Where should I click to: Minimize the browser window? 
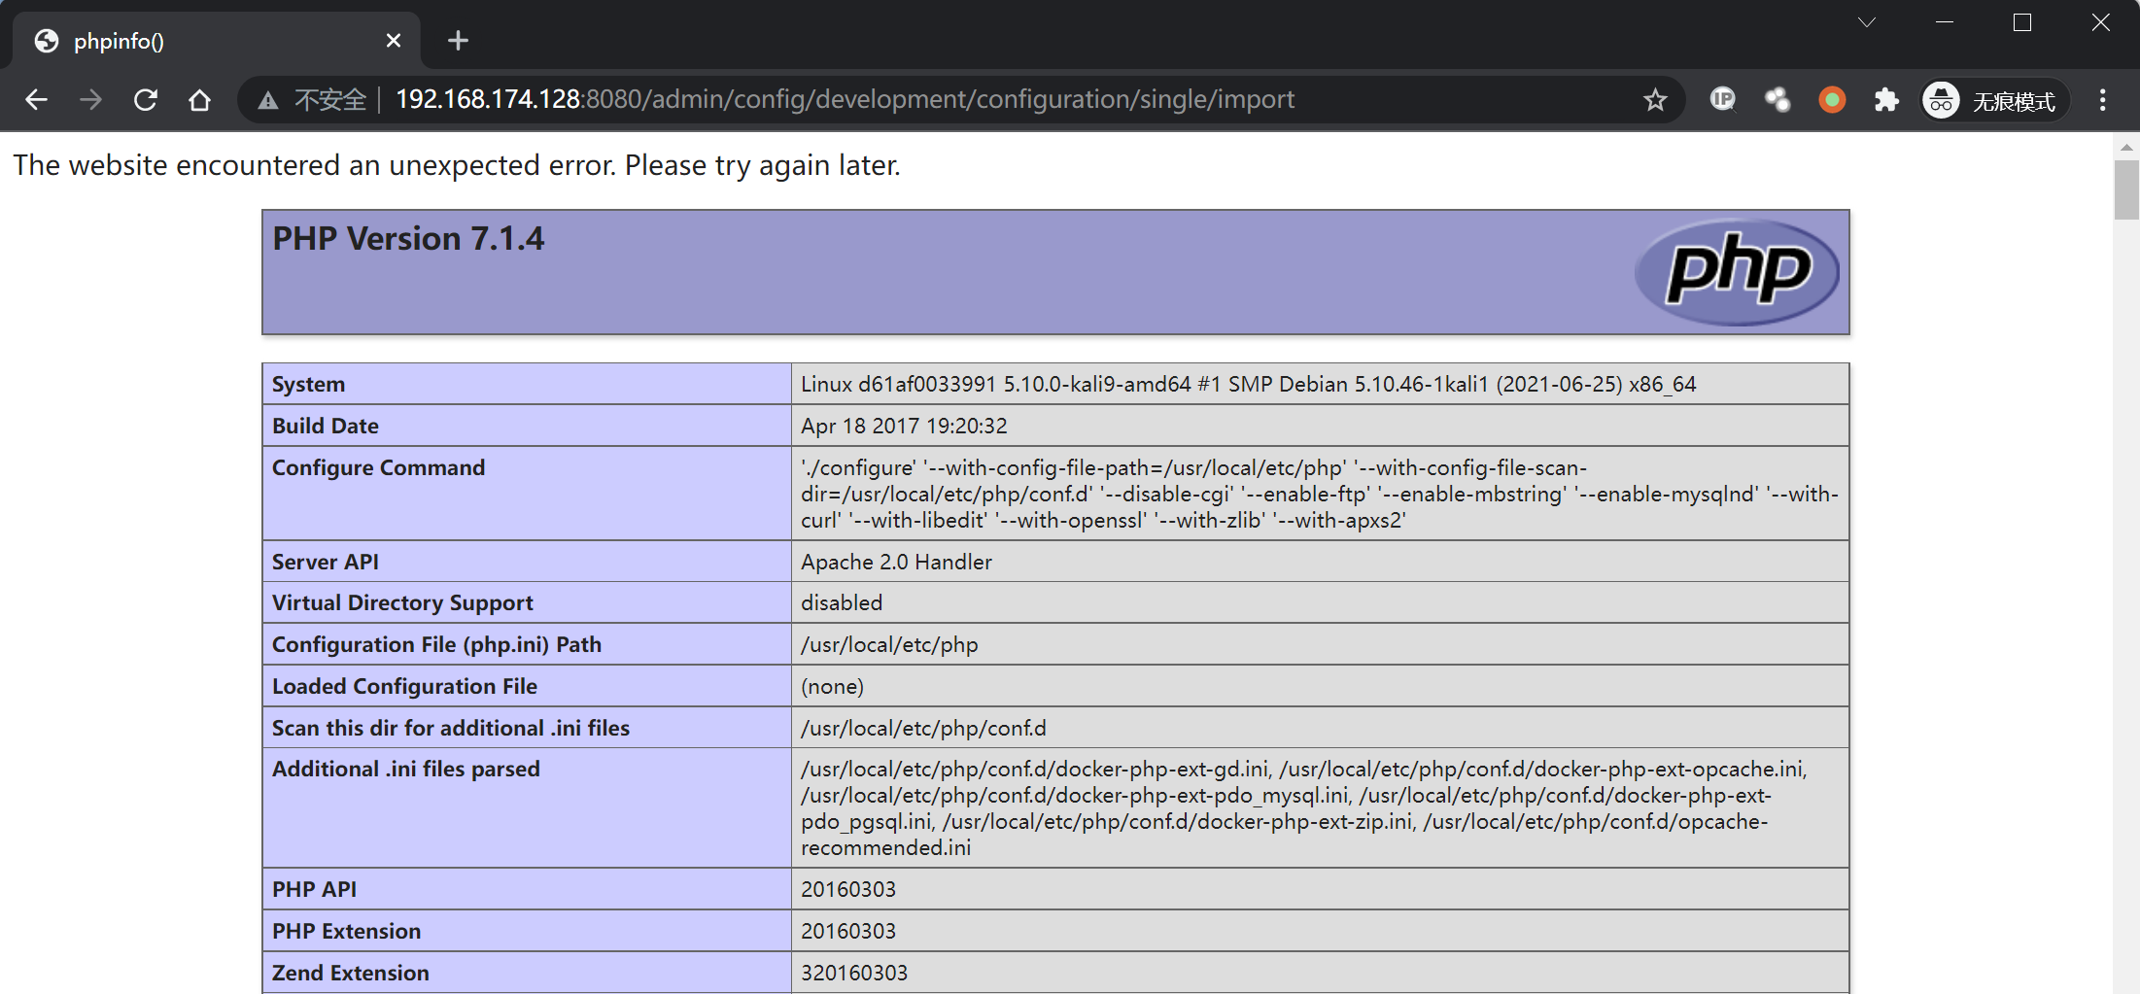(1945, 22)
